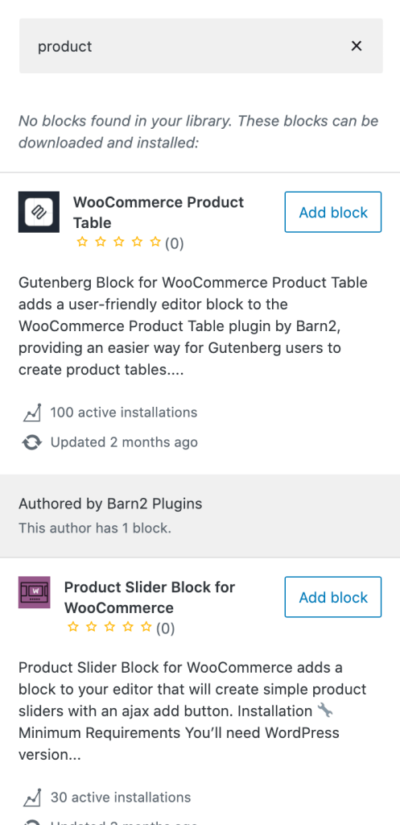Click 'This author has 1 block' text
This screenshot has width=400, height=825.
pos(95,528)
